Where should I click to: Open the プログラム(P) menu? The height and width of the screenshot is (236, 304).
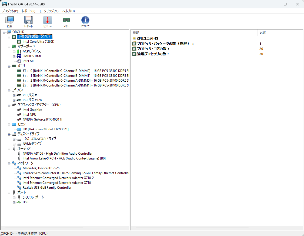click(10, 11)
